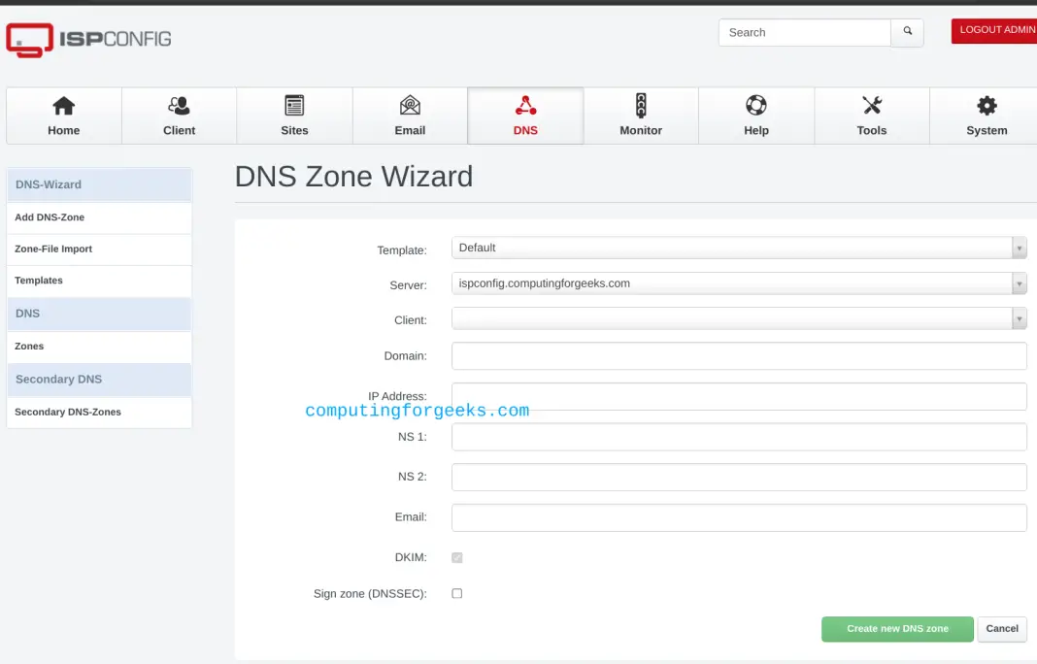The height and width of the screenshot is (664, 1037).
Task: Click inside the Domain input field
Action: coord(738,355)
